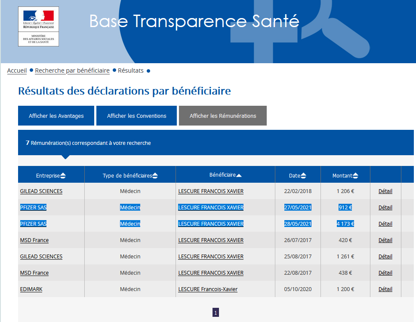416x322 pixels.
Task: Sort by Montant column arrow
Action: (x=355, y=176)
